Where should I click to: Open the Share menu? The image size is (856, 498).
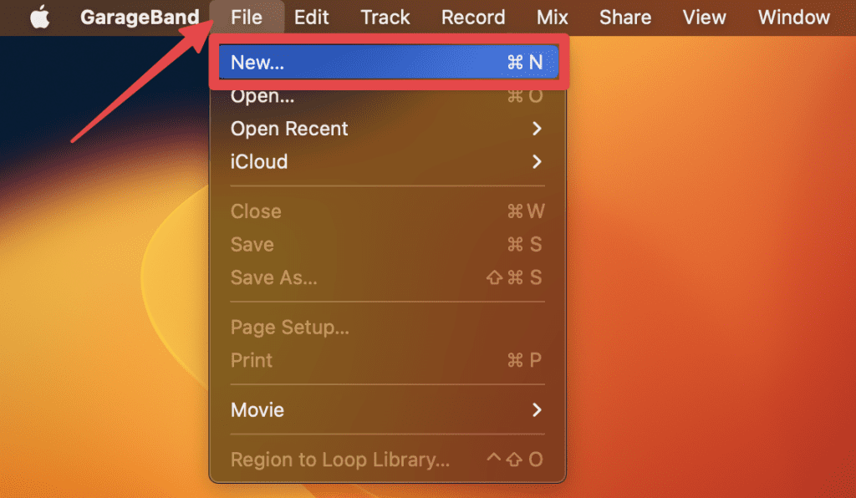click(625, 17)
